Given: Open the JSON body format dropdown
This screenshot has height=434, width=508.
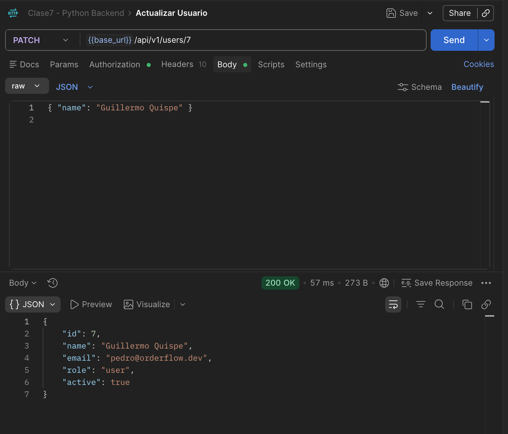Looking at the screenshot, I should tap(74, 87).
